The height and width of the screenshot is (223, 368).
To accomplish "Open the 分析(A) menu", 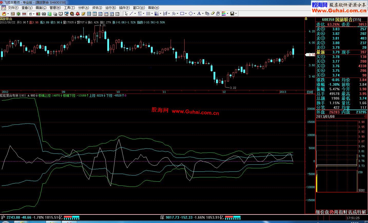I will pyautogui.click(x=83, y=8).
